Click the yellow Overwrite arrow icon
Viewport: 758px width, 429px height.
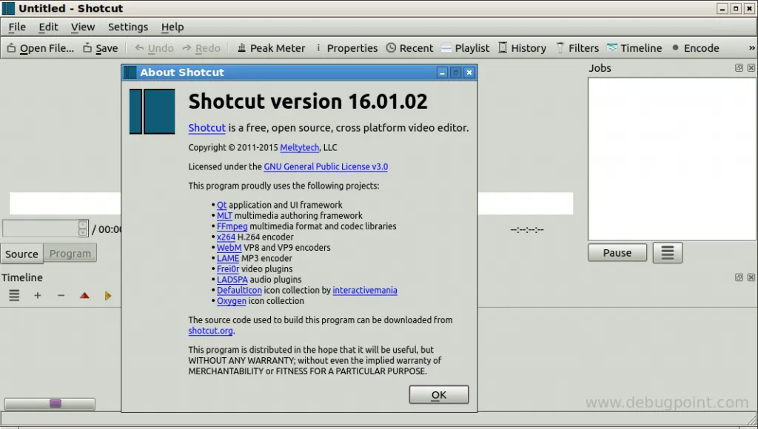107,295
